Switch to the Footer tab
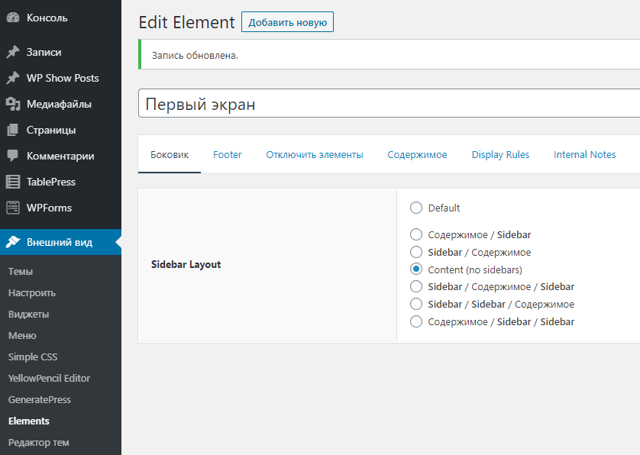Image resolution: width=640 pixels, height=455 pixels. coord(228,155)
